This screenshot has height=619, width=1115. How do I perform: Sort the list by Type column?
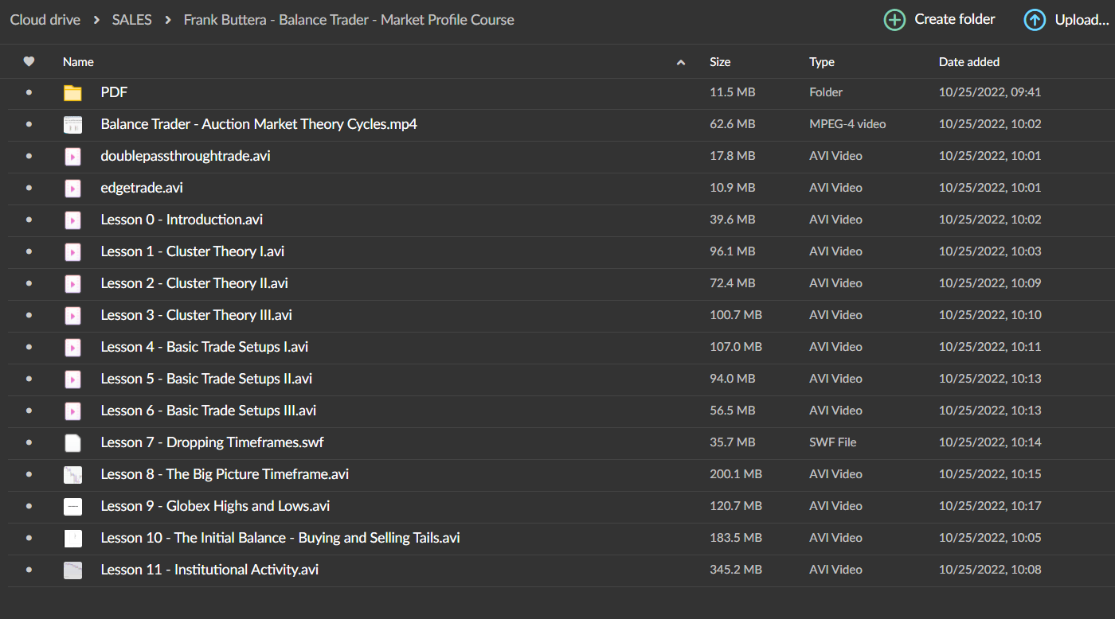click(822, 62)
